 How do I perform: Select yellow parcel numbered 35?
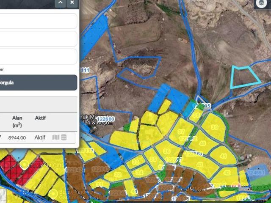[153, 159]
